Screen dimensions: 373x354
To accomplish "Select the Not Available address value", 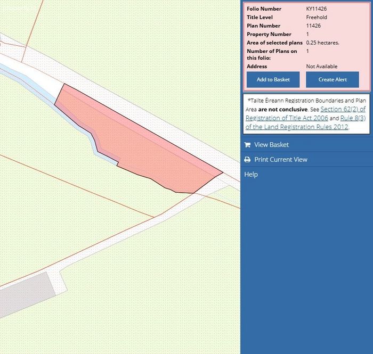I will (322, 67).
